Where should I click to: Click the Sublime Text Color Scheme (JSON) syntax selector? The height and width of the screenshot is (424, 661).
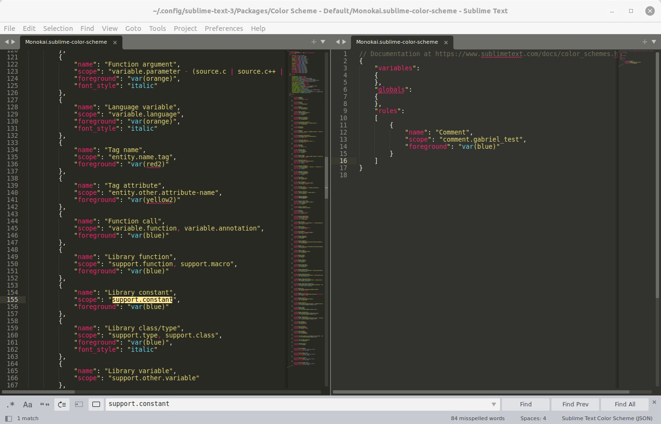point(607,418)
